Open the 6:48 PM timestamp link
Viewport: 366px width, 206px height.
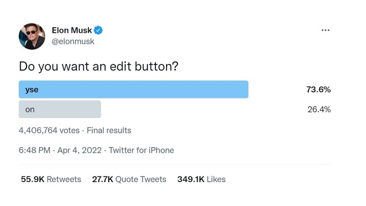pos(34,151)
